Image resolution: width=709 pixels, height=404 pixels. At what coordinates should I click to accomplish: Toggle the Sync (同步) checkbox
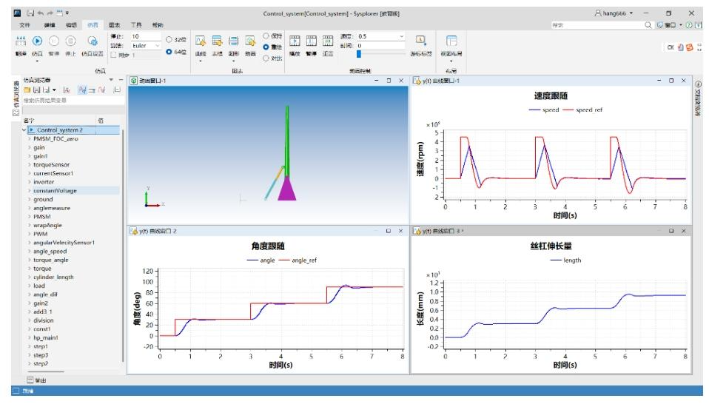113,55
